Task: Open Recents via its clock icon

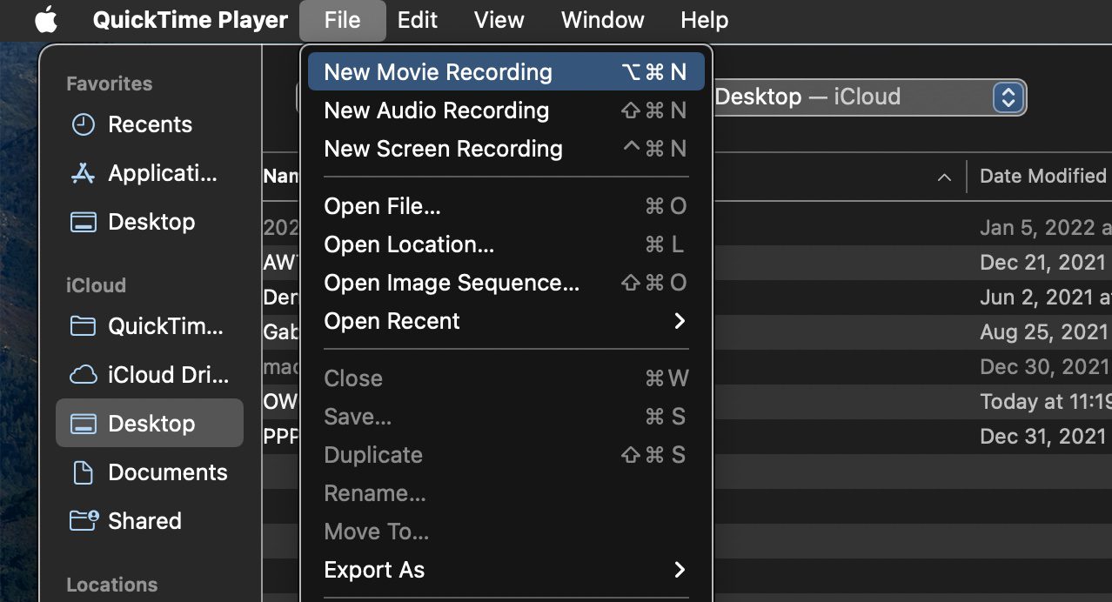Action: pos(83,124)
